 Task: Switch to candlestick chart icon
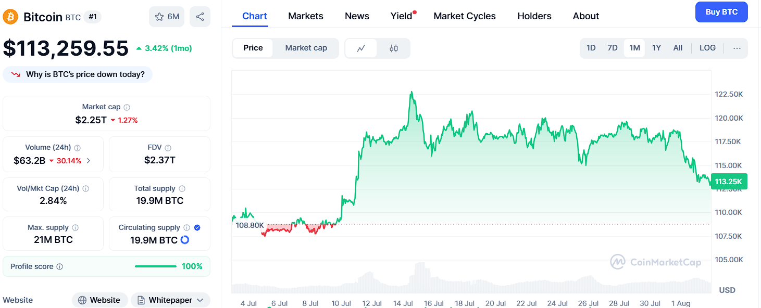coord(394,48)
